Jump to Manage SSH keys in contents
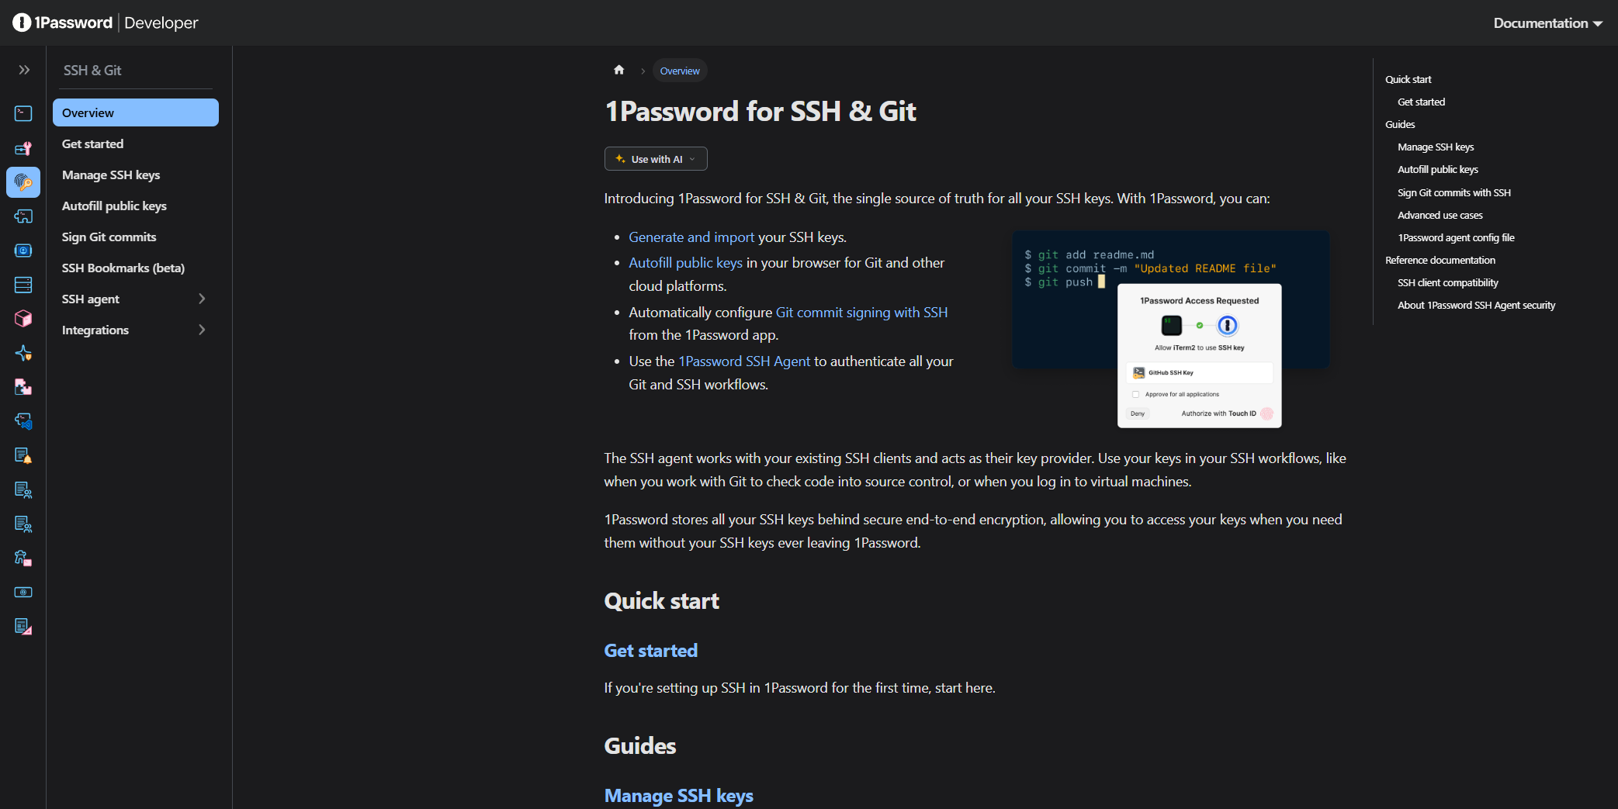1618x809 pixels. tap(1436, 147)
